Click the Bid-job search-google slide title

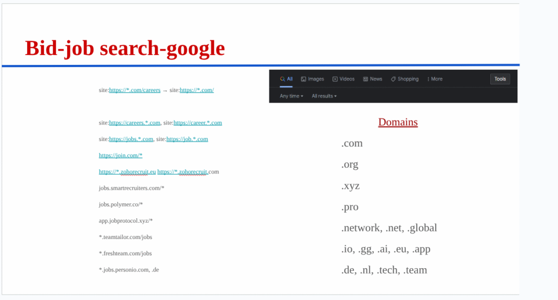125,48
